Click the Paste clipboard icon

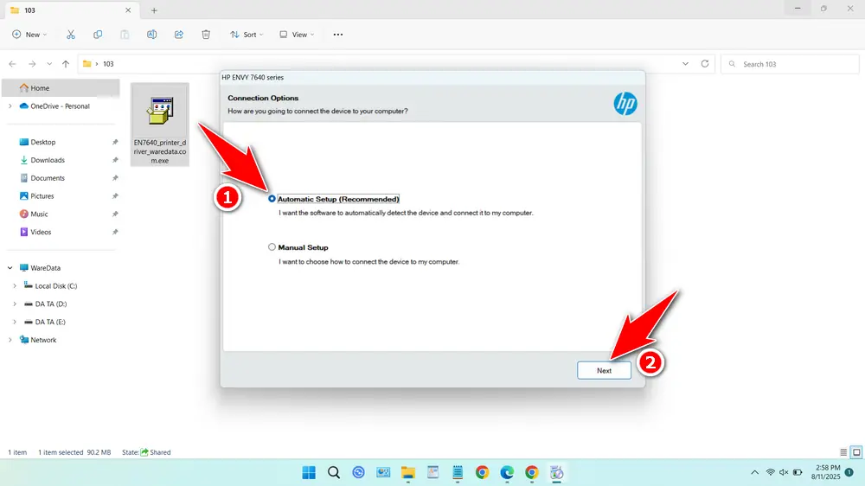pyautogui.click(x=125, y=35)
